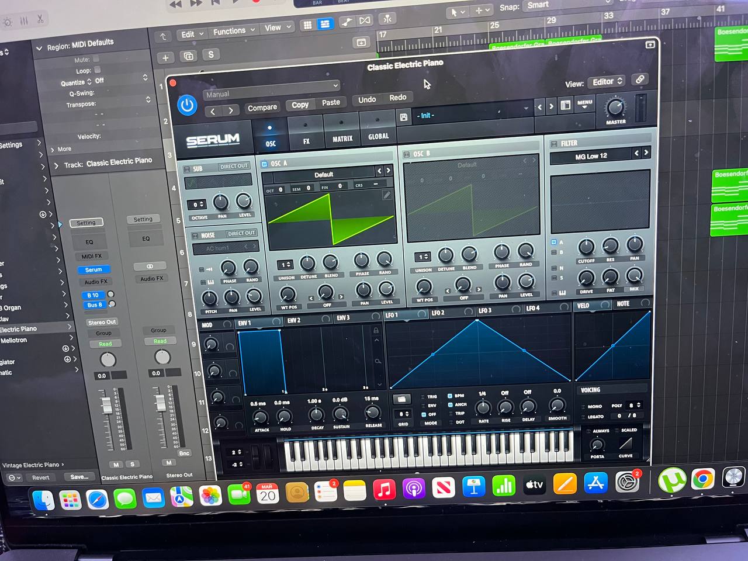Toggle OSC A enable switch

click(264, 164)
